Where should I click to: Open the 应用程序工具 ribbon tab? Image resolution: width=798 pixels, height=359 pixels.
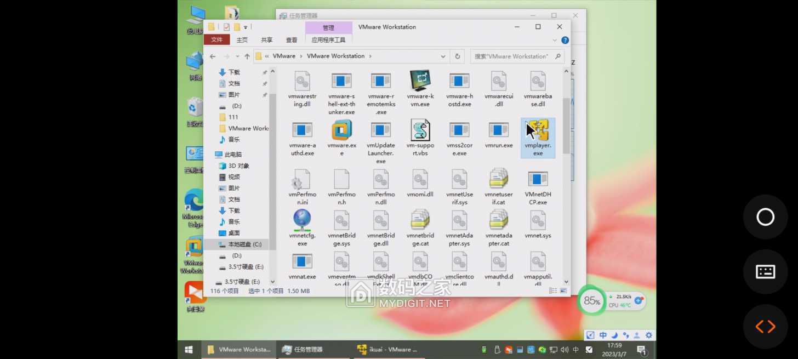coord(328,39)
